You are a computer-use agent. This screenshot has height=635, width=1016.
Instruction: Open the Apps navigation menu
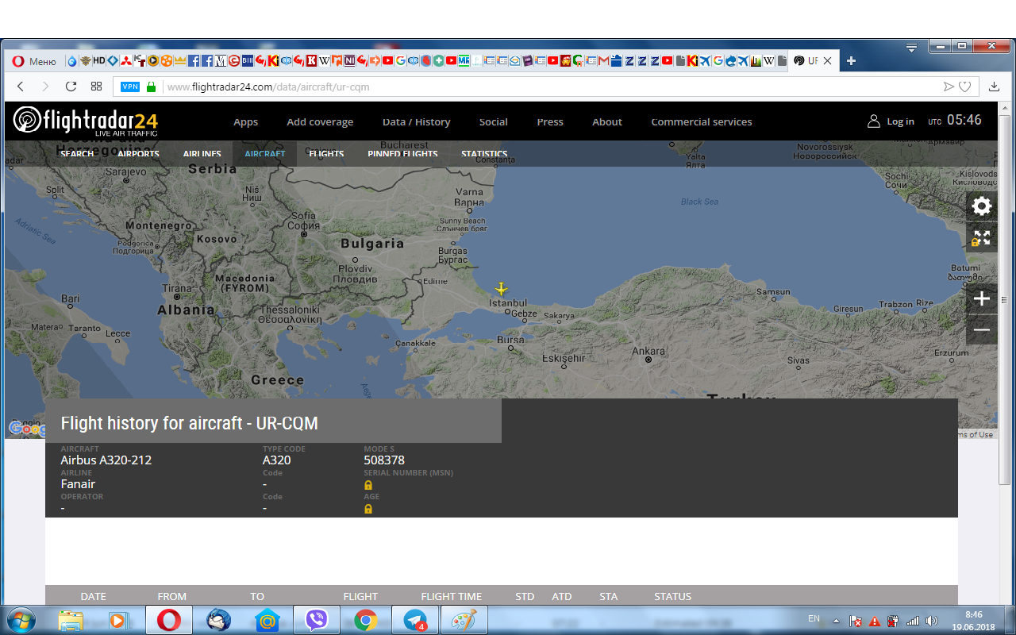(245, 122)
